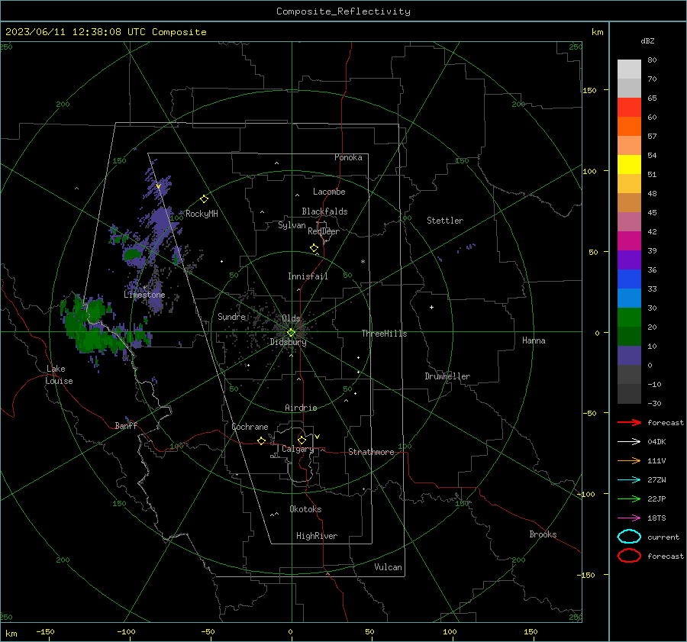The height and width of the screenshot is (642, 687).
Task: Click the Sylvan label
Action: [292, 225]
